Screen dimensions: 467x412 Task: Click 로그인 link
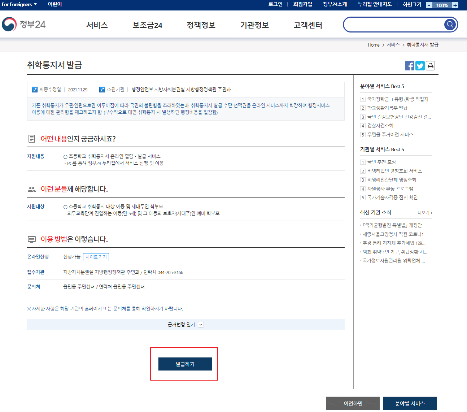(x=275, y=4)
